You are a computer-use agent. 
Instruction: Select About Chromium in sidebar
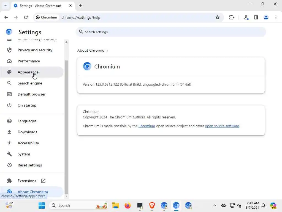(32, 192)
